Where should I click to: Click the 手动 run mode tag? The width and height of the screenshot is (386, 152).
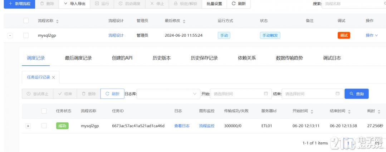(224, 35)
